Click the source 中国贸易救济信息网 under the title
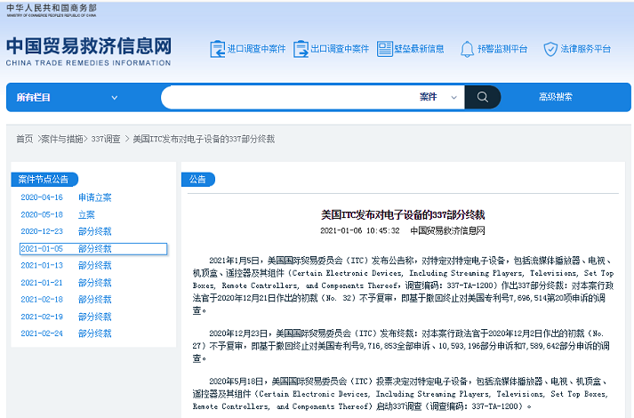 (x=447, y=231)
